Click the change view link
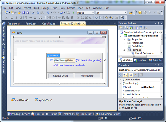Screen dimensions: 166x122 (x=88, y=60)
